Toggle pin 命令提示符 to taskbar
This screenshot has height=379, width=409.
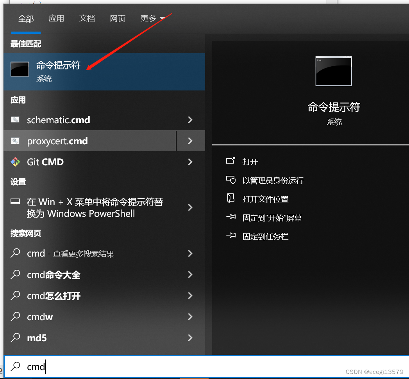click(265, 236)
